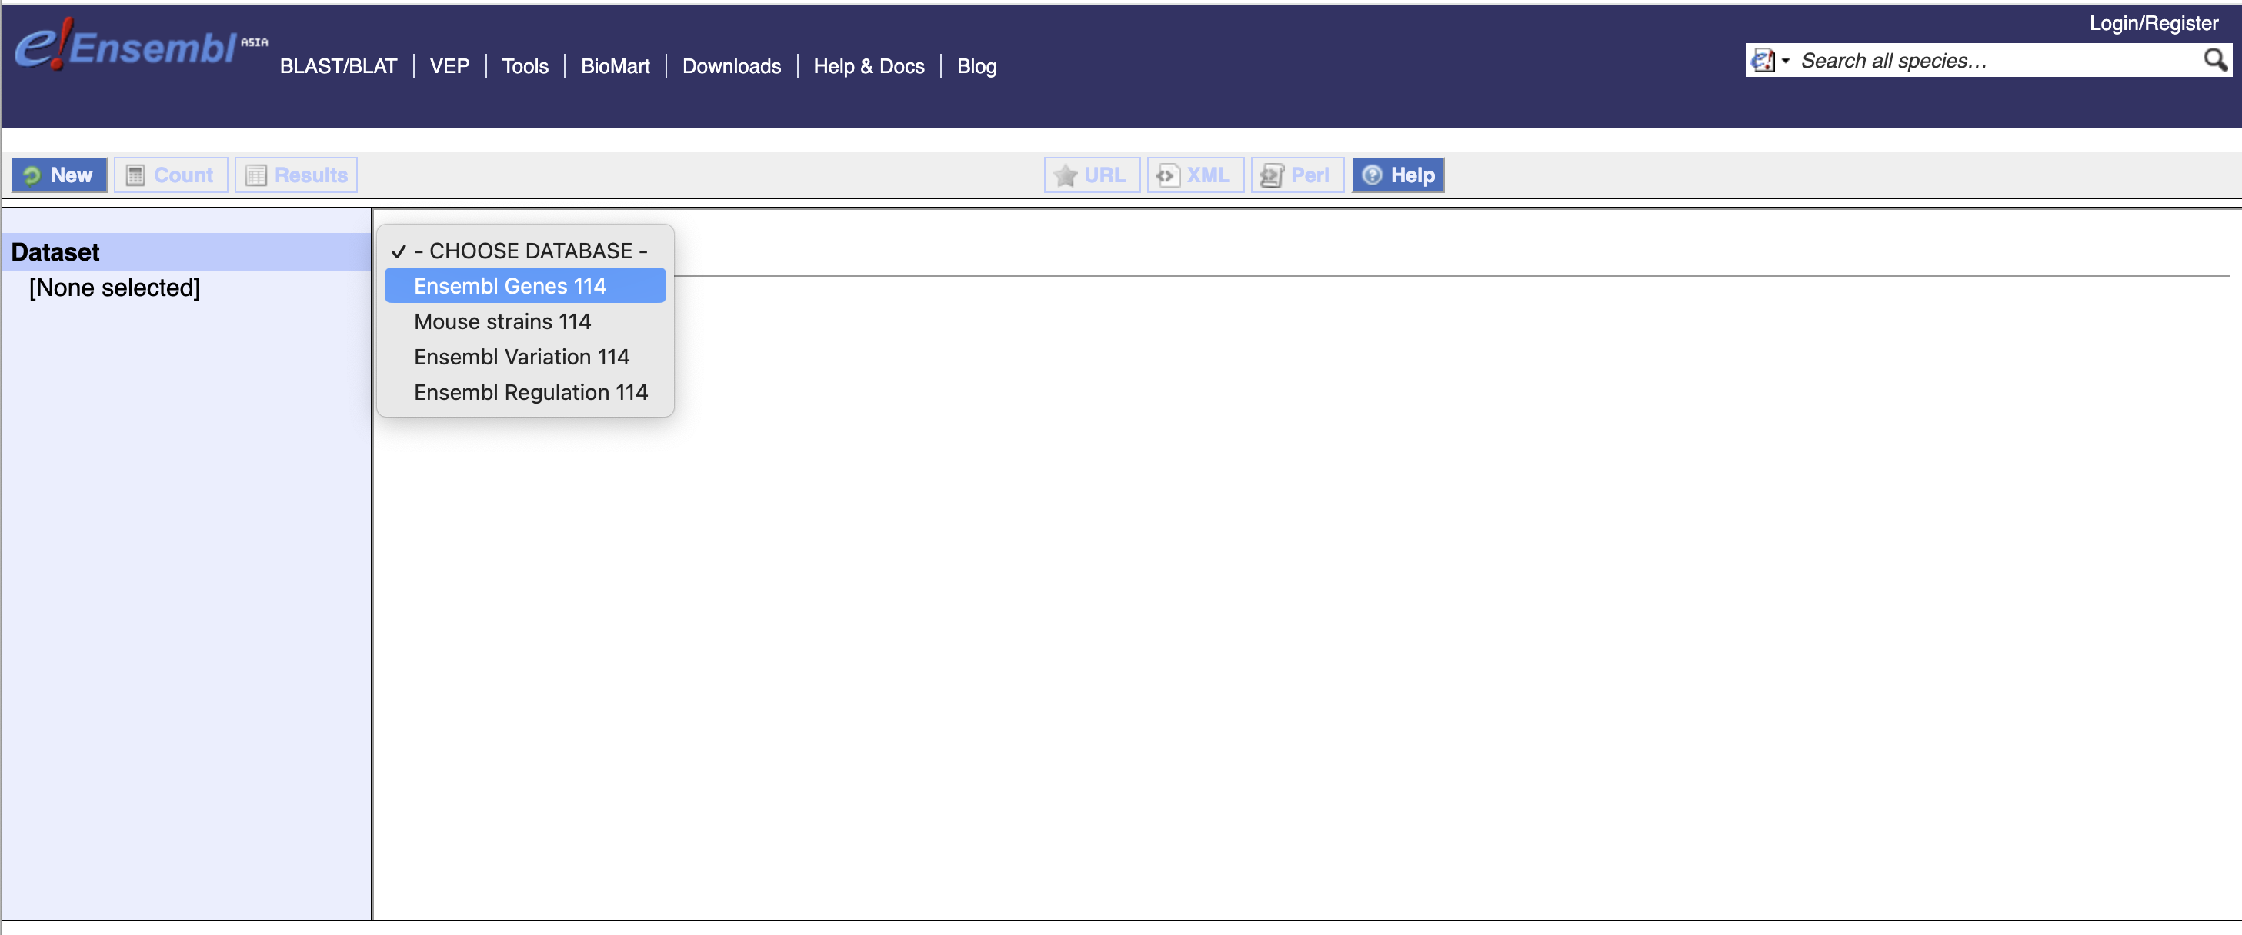Click the Help question-mark icon
The width and height of the screenshot is (2242, 935).
point(1372,175)
